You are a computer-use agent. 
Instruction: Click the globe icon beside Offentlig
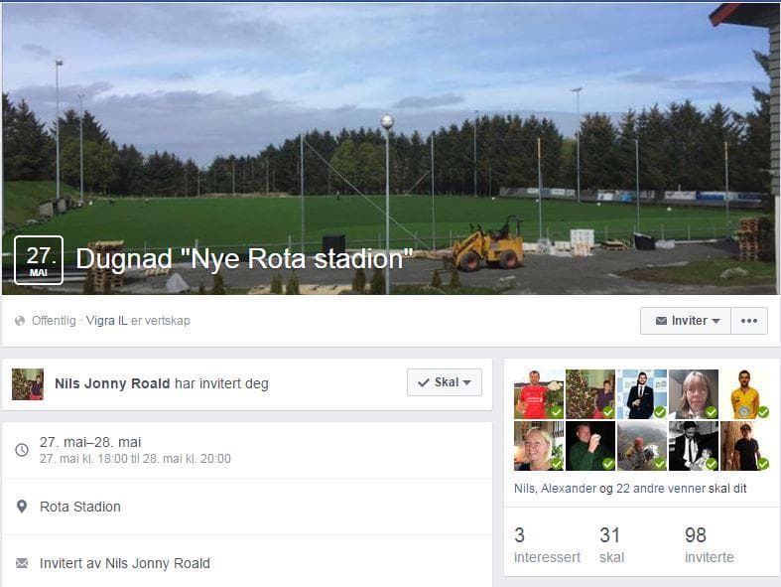click(x=20, y=321)
